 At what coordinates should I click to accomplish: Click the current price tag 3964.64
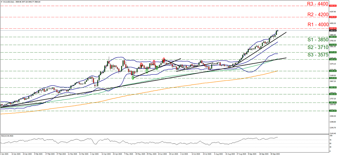[333, 31]
